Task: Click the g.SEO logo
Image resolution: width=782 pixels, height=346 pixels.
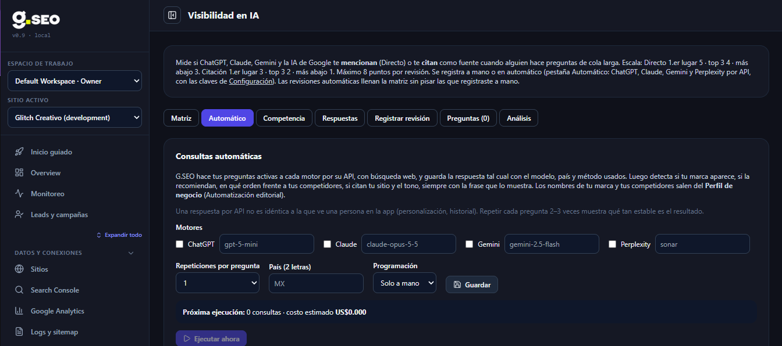Action: click(x=36, y=20)
